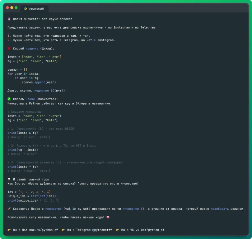The image size is (252, 239).
Task: Click the Python logo in the tab
Action: [26, 9]
